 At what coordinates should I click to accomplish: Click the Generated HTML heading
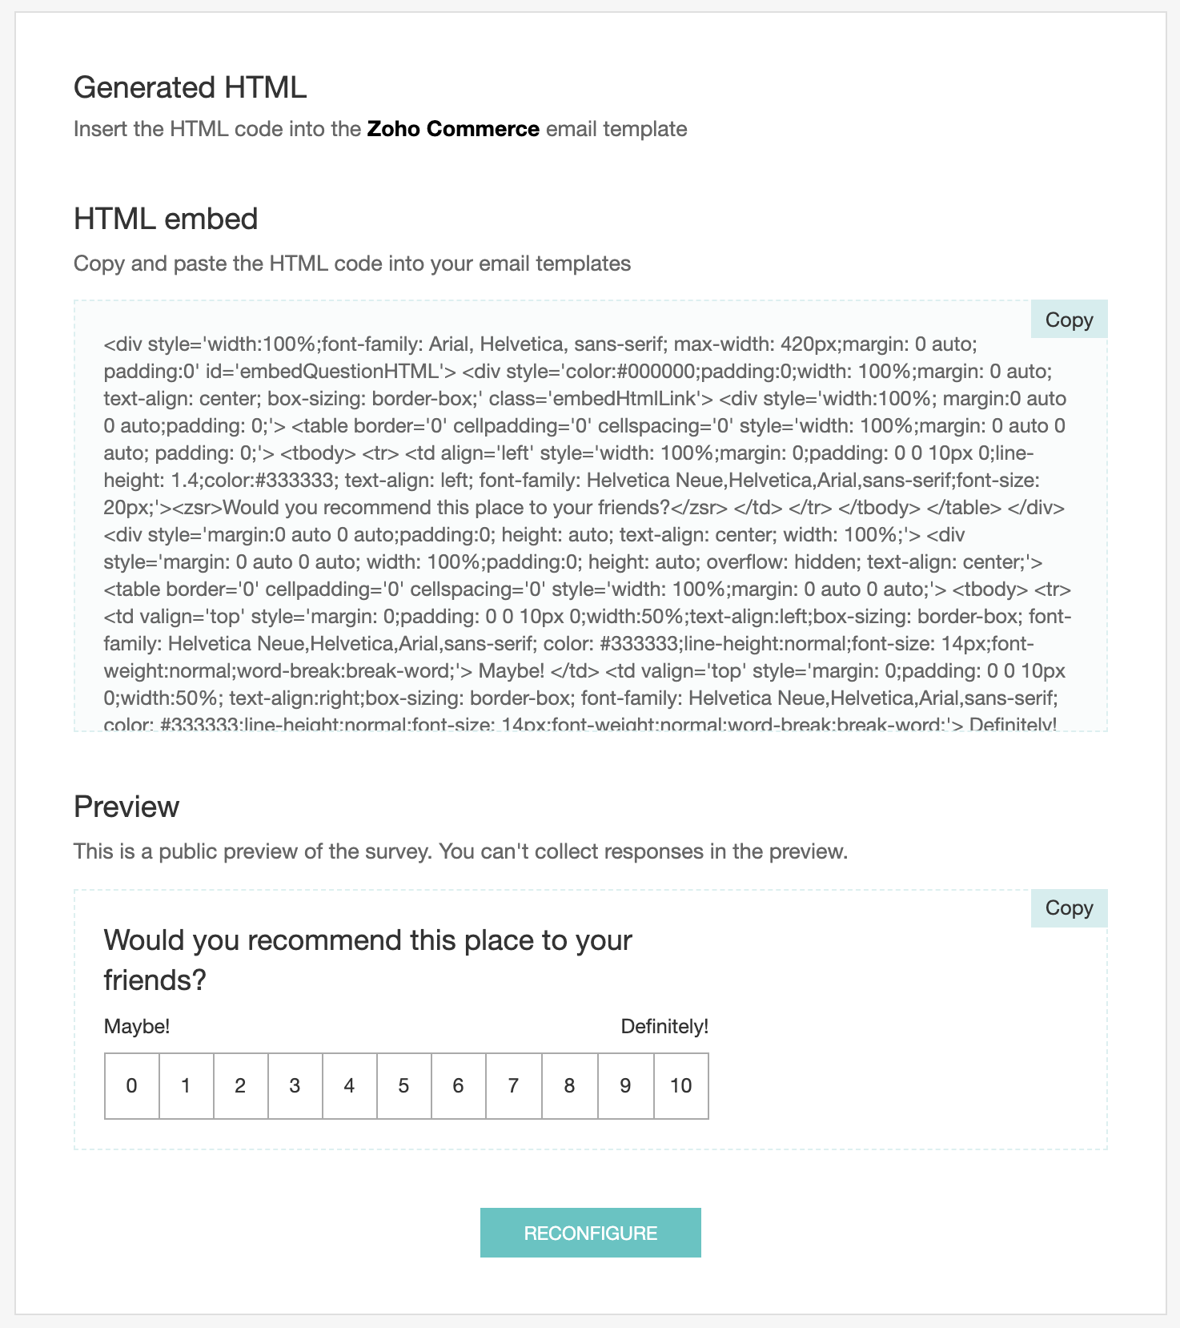click(190, 87)
